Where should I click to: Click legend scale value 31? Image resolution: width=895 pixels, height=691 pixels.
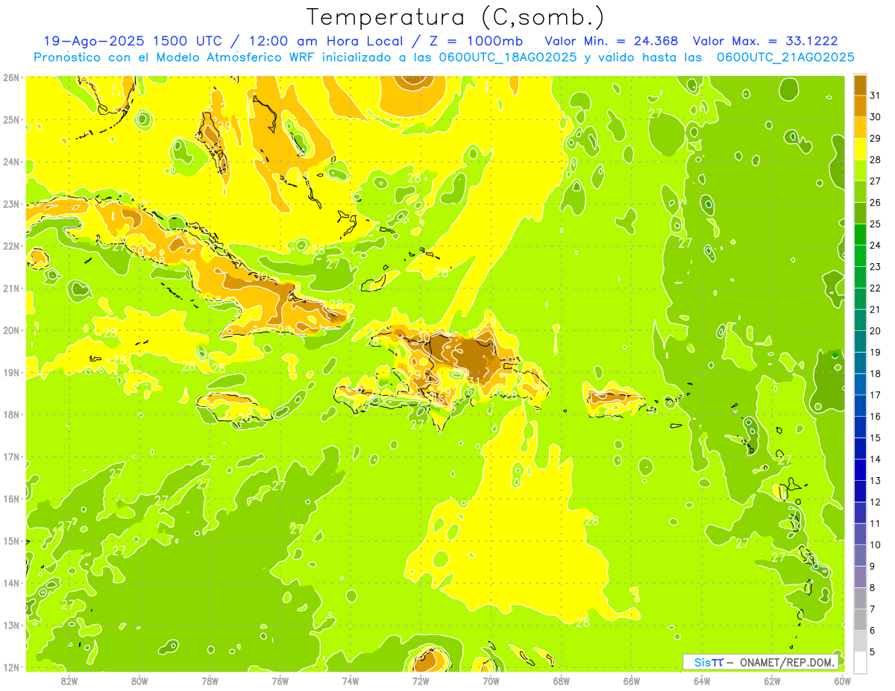pos(875,95)
